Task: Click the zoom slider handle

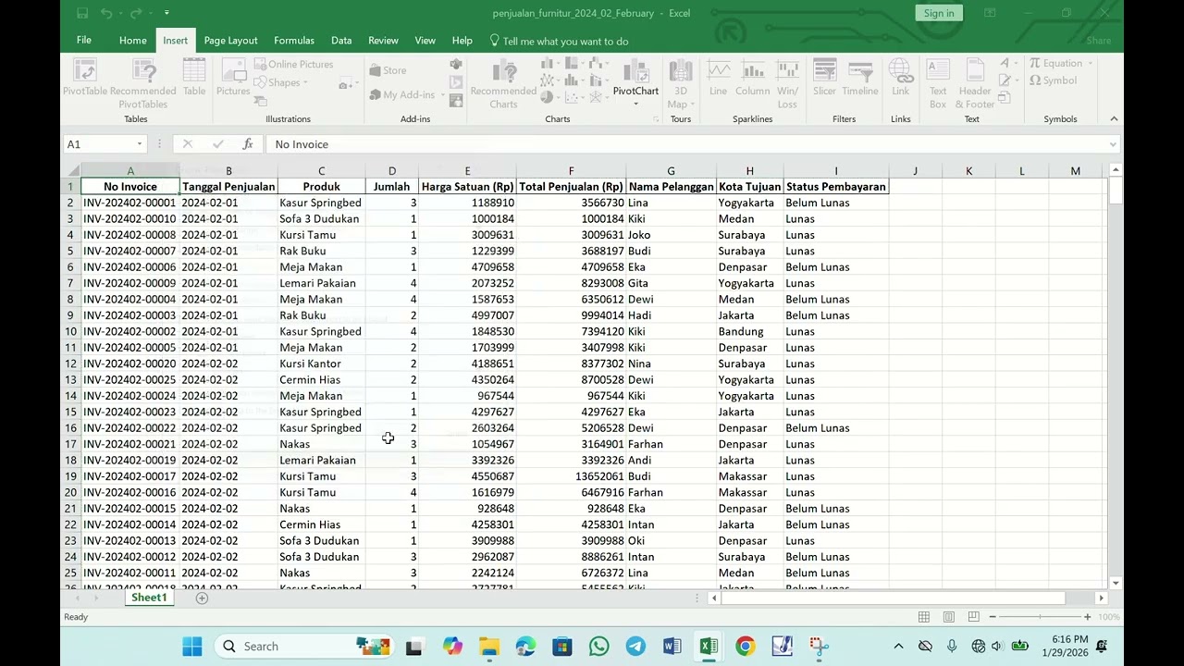Action: tap(1040, 617)
